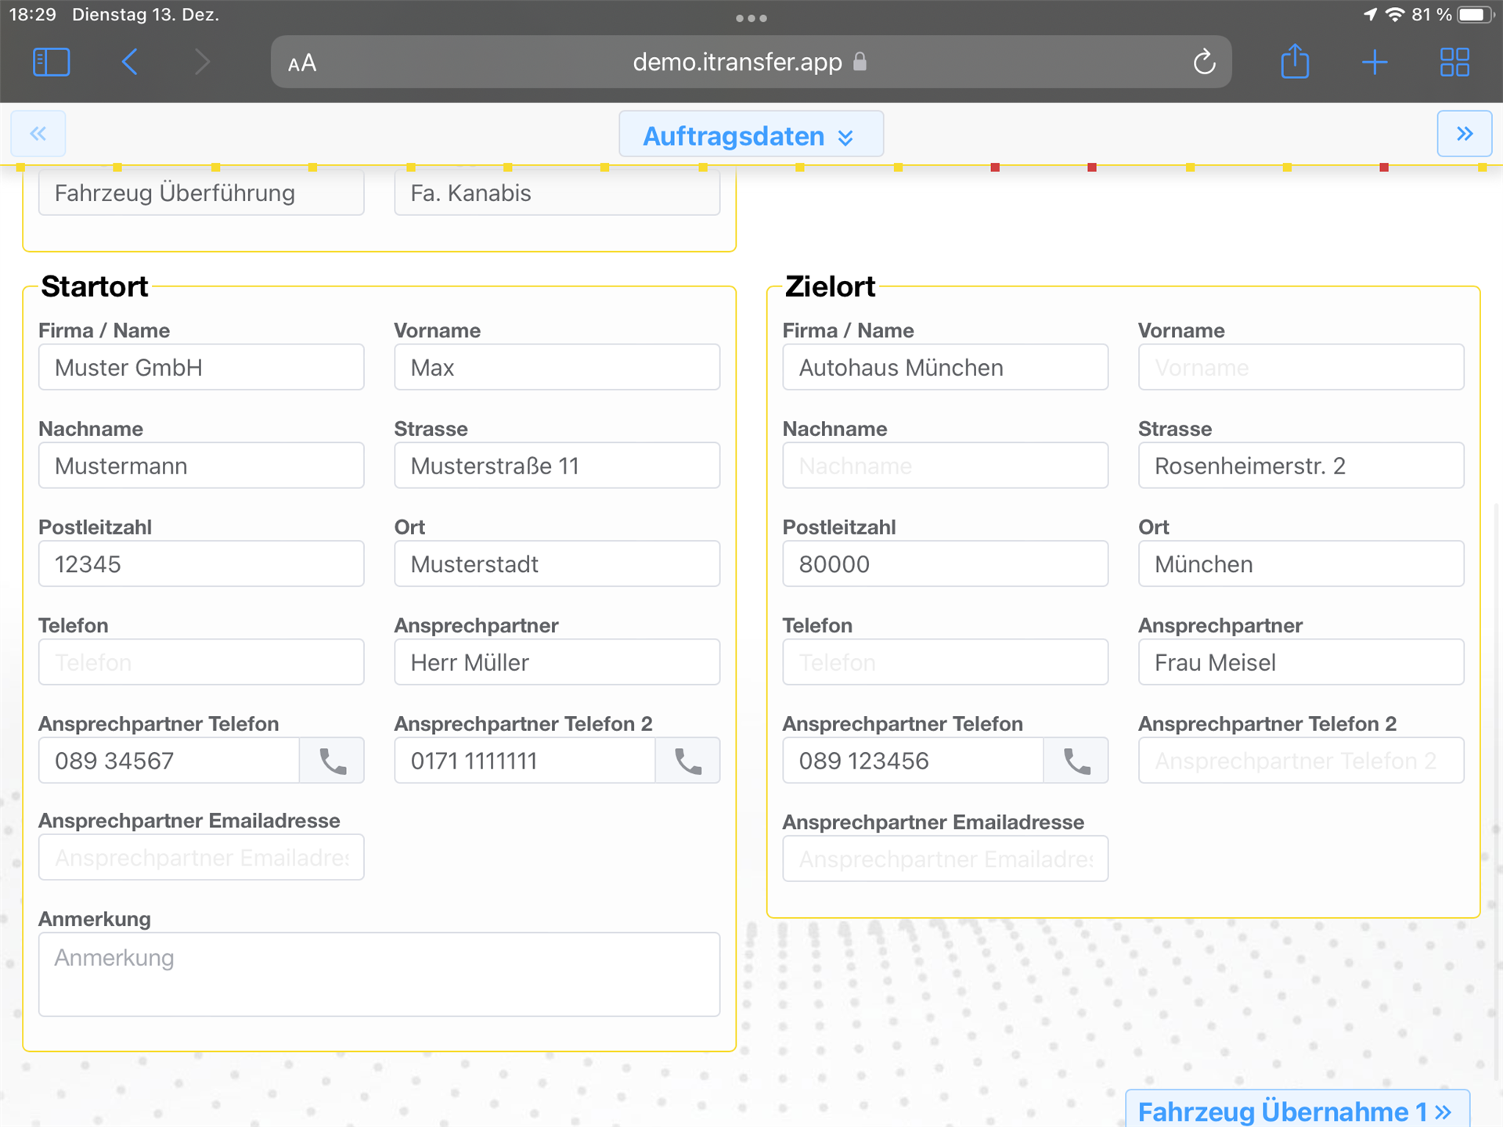
Task: Go back with the browser back arrow
Action: click(x=130, y=62)
